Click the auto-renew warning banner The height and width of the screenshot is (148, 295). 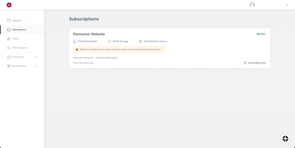119,49
